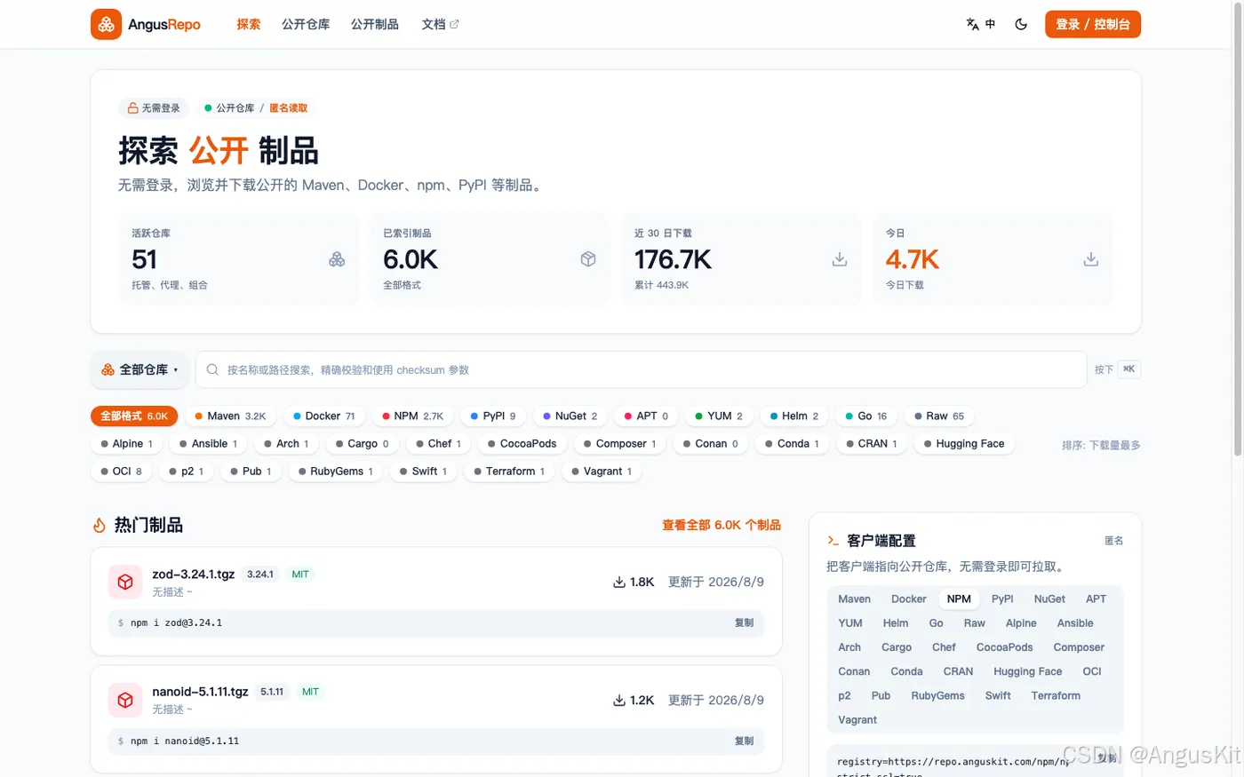Select the Hugging Face tab in 客户端配置
This screenshot has height=777, width=1244.
[1027, 672]
